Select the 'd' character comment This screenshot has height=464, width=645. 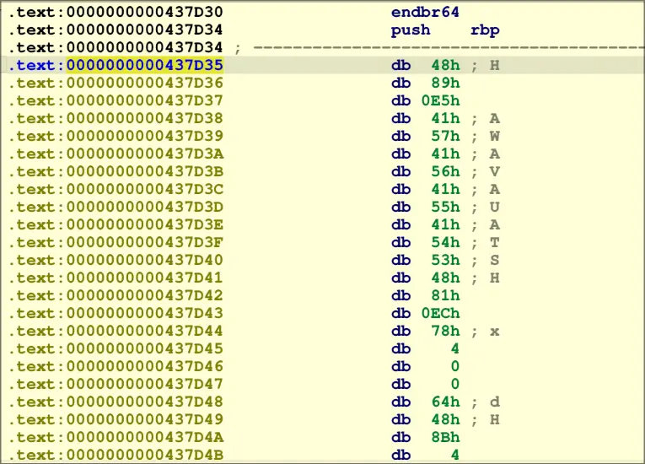[495, 402]
